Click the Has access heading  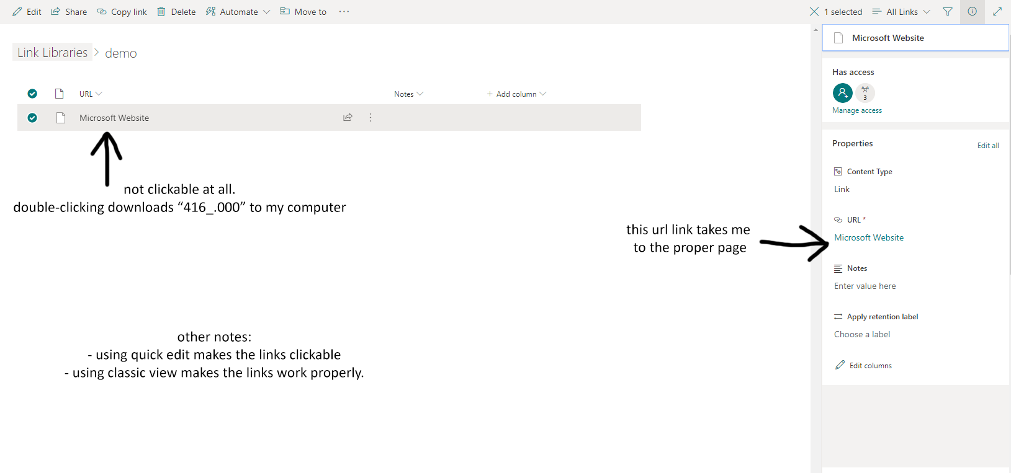pyautogui.click(x=853, y=72)
